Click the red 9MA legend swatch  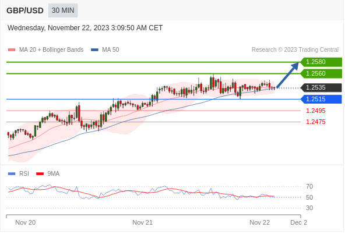tap(40, 174)
